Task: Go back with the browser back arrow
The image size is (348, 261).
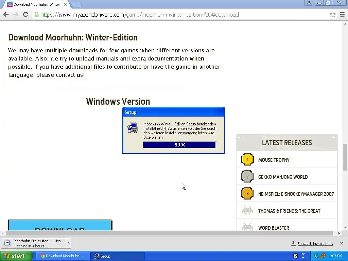Action: (6, 15)
